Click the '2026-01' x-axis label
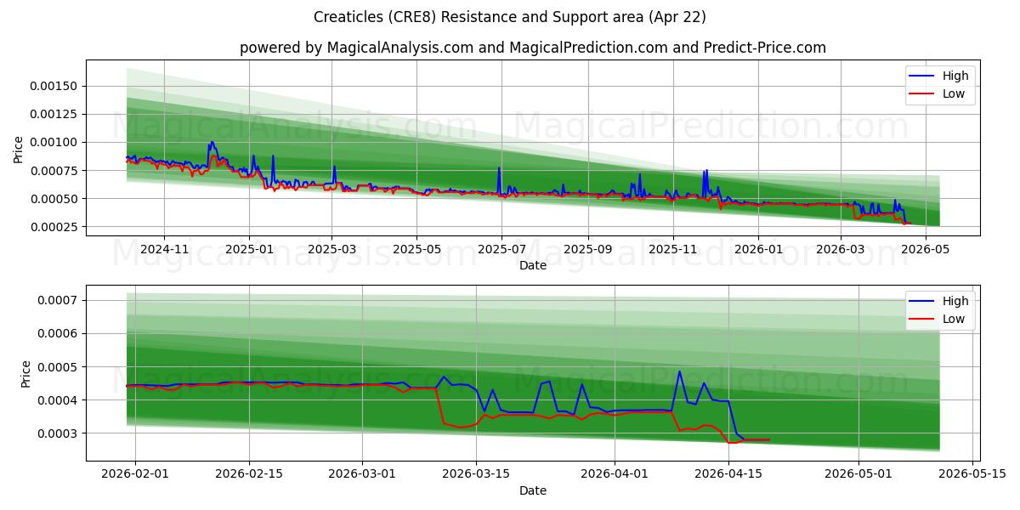 [x=757, y=250]
